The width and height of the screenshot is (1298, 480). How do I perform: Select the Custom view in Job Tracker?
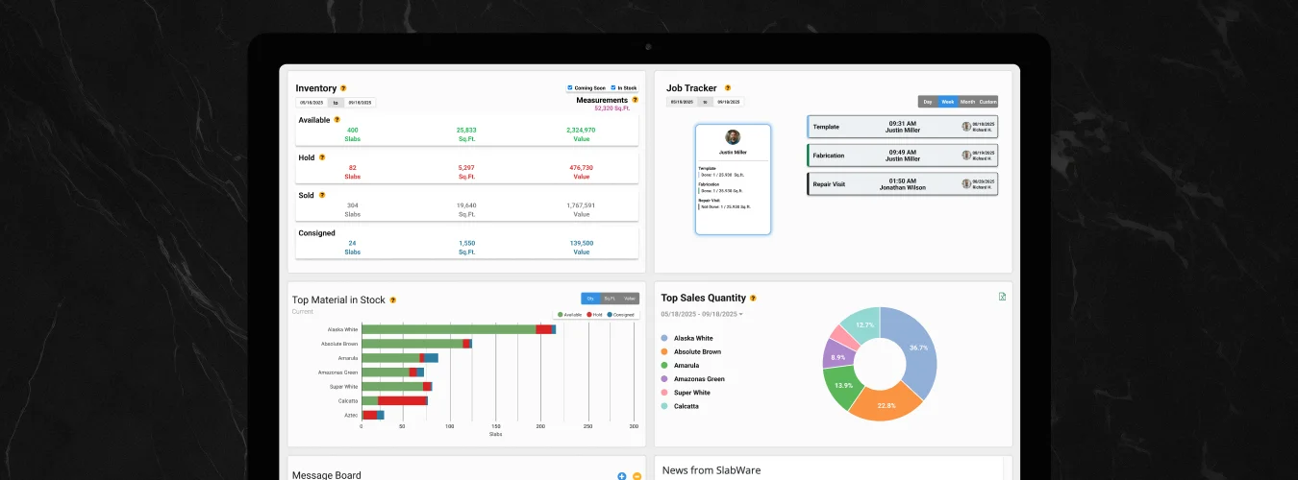(x=988, y=101)
